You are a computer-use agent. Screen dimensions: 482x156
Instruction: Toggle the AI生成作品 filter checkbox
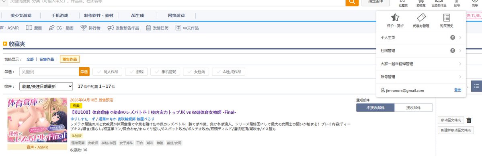pos(228,72)
